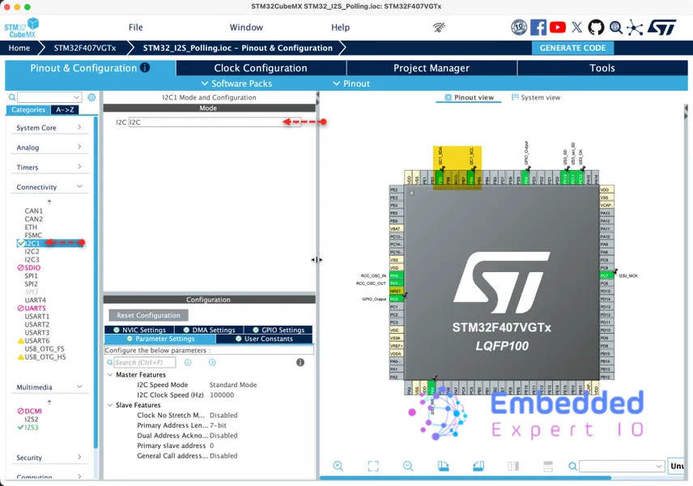Select the I2C2 peripheral
Screen dimensions: 693x486
tap(32, 252)
